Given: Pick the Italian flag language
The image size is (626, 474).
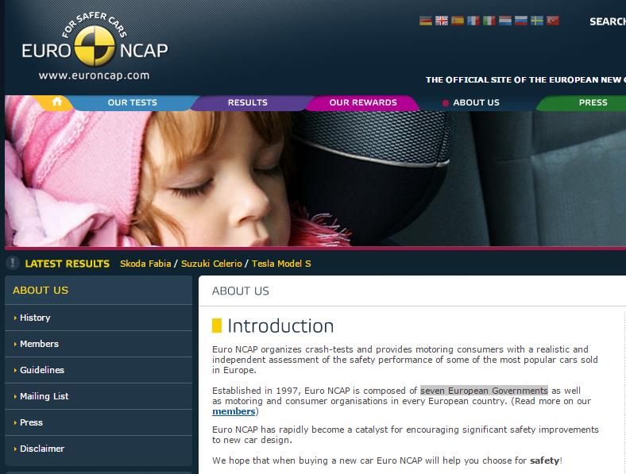Looking at the screenshot, I should (489, 21).
